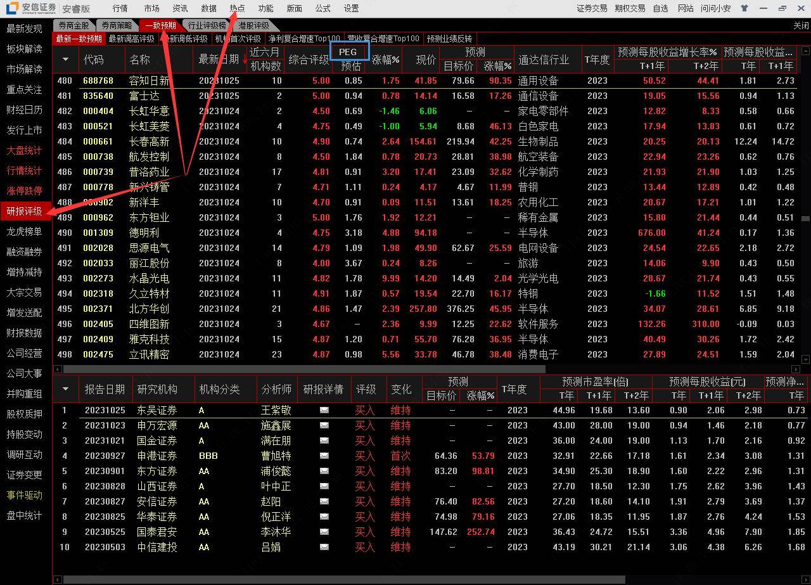This screenshot has height=585, width=811.
Task: Switch to the 行业评级榜 tab
Action: tap(207, 25)
